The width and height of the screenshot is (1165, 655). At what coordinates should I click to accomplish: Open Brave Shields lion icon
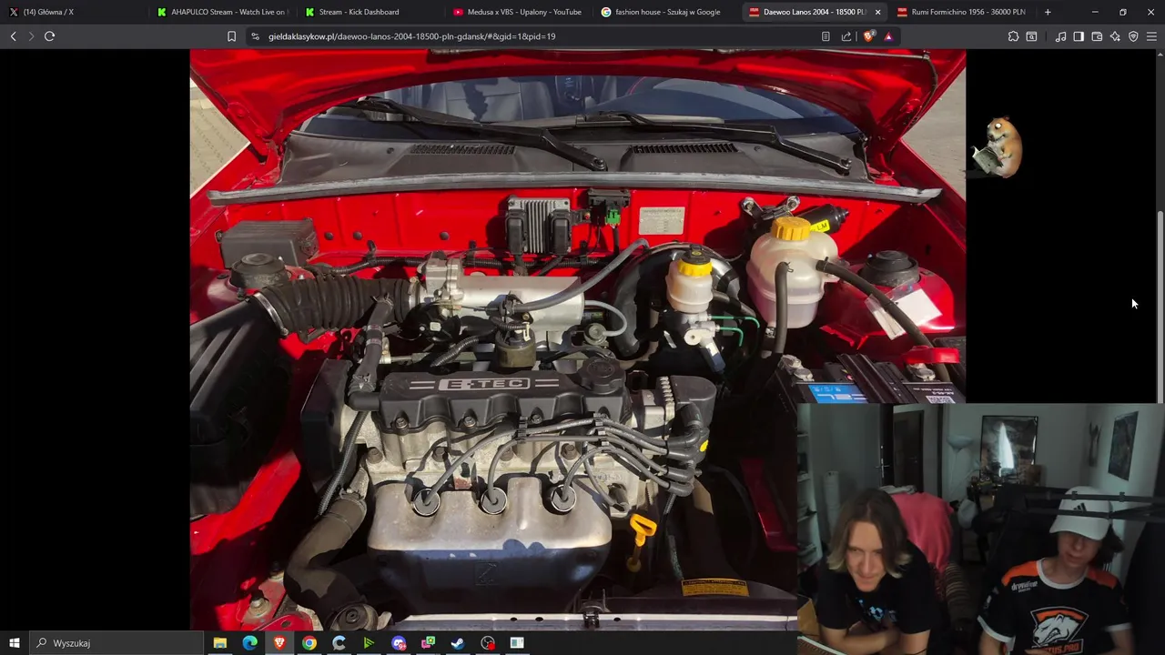(x=868, y=36)
